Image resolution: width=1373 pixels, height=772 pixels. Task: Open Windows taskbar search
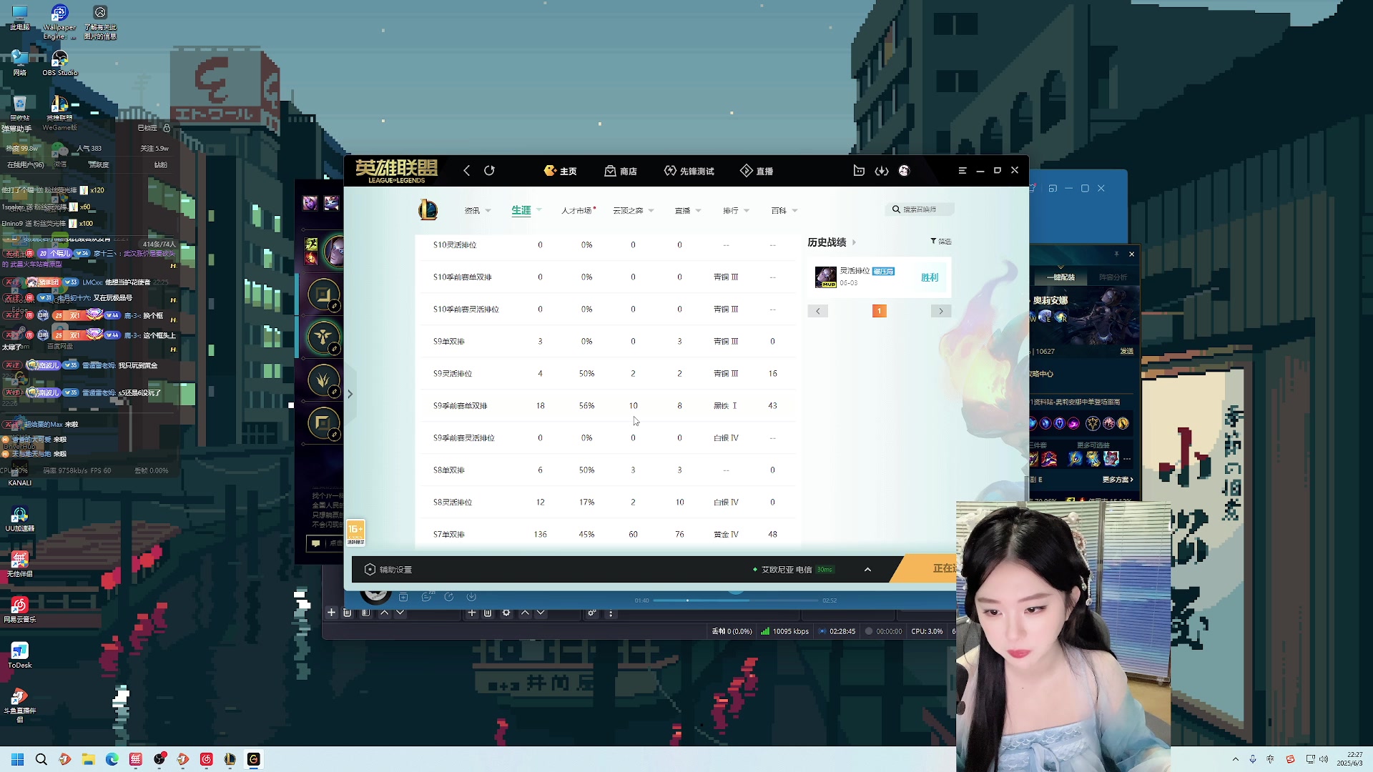tap(41, 759)
